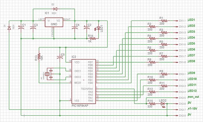Click the LED9 net label

(x=191, y=73)
